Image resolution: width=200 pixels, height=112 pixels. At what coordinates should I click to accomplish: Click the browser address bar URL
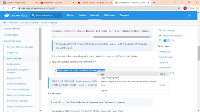pos(39,8)
